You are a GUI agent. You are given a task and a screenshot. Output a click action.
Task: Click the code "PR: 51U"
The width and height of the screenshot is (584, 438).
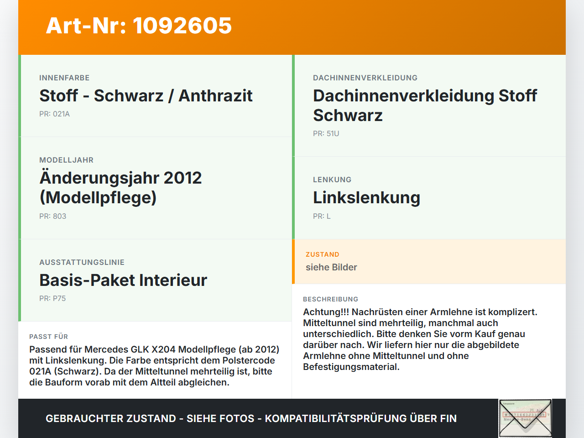tap(326, 133)
